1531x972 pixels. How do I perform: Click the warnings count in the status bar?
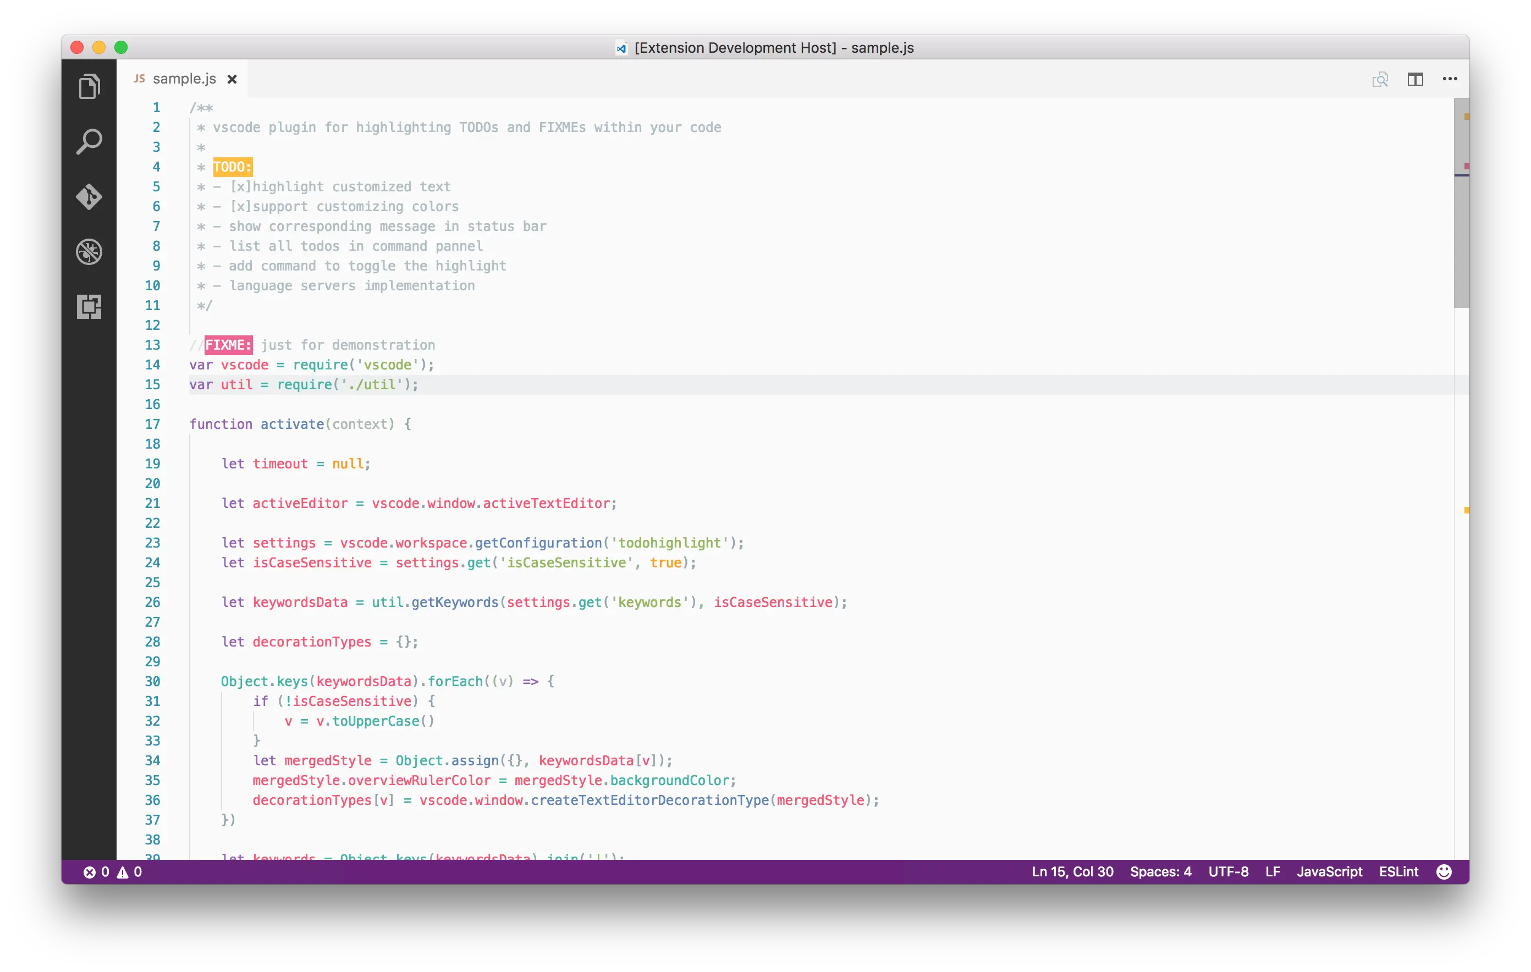[129, 872]
